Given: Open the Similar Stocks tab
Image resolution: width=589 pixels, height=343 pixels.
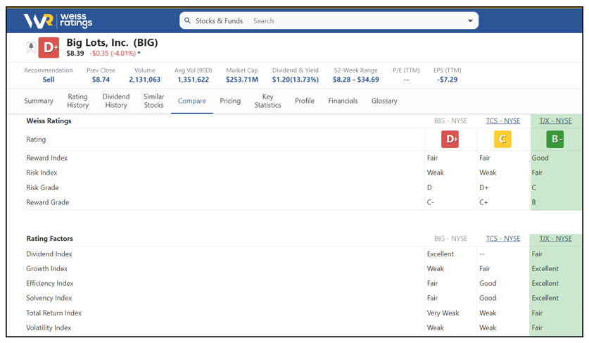Looking at the screenshot, I should click(153, 101).
